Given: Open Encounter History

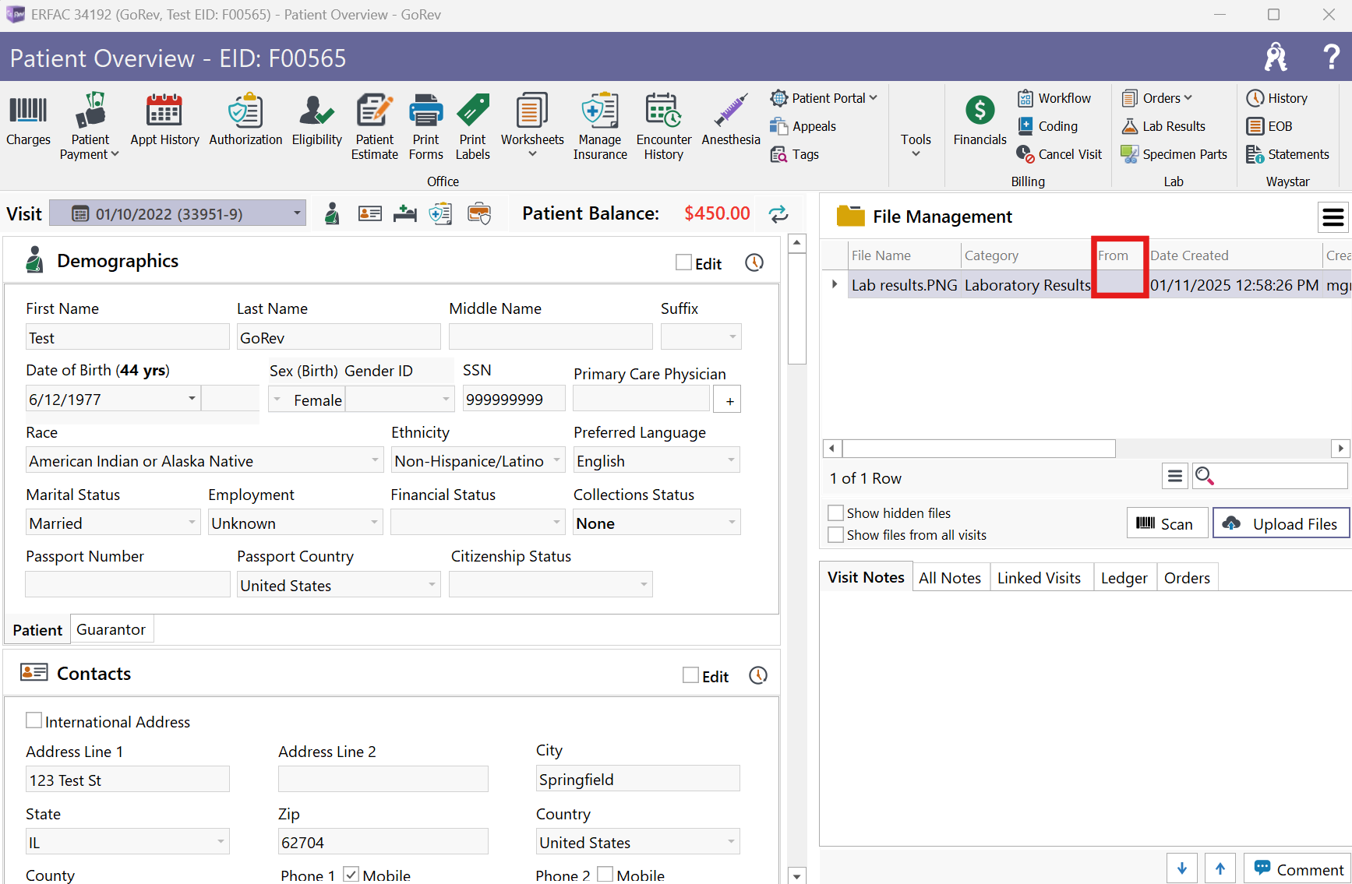Looking at the screenshot, I should [664, 126].
